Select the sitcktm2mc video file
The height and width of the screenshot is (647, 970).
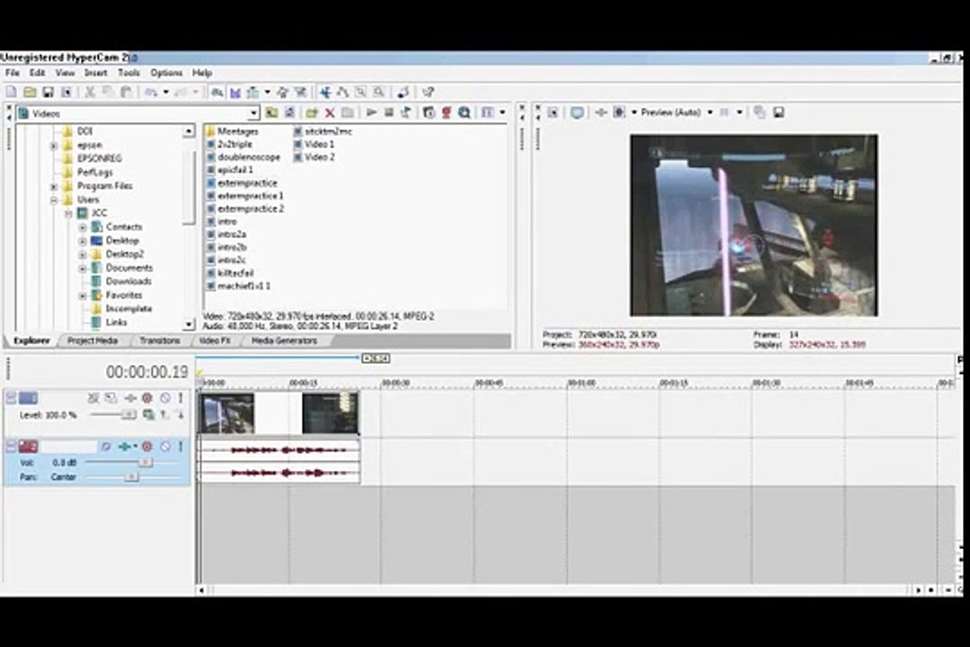328,131
